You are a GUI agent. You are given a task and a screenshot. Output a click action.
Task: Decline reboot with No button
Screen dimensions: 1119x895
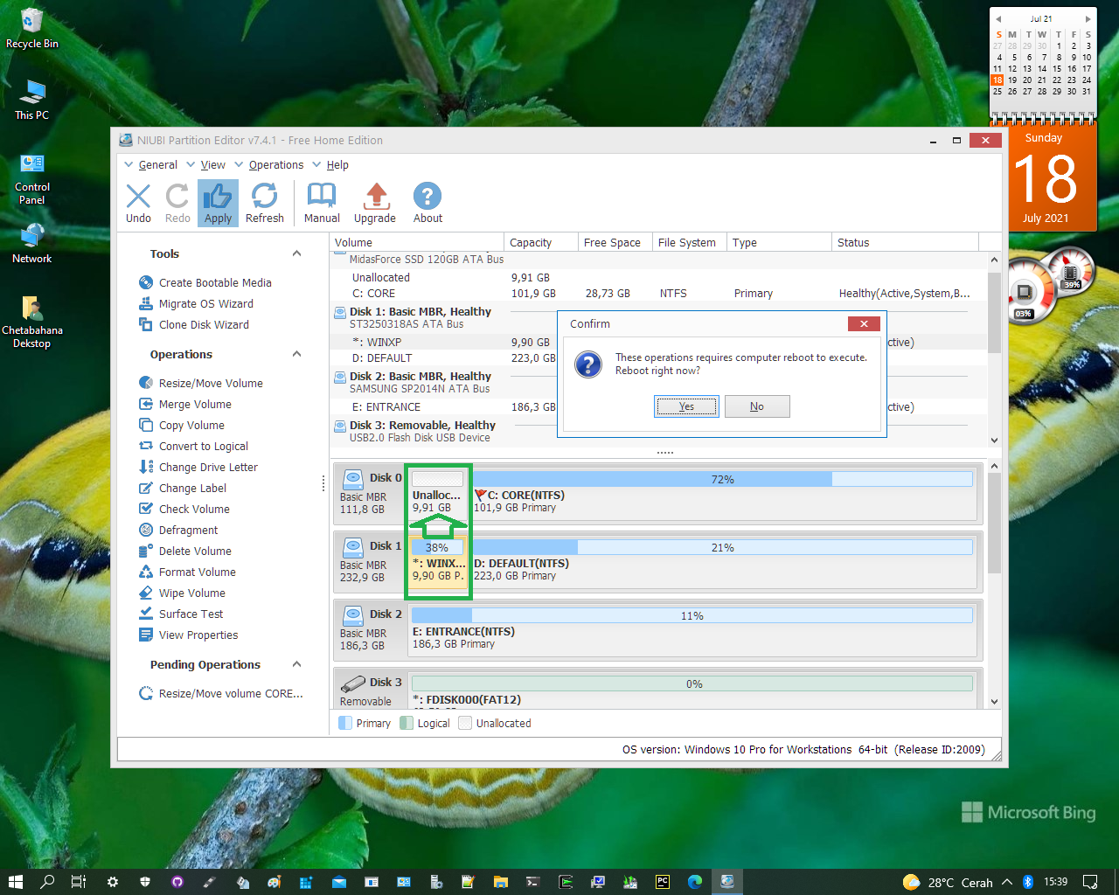click(757, 406)
